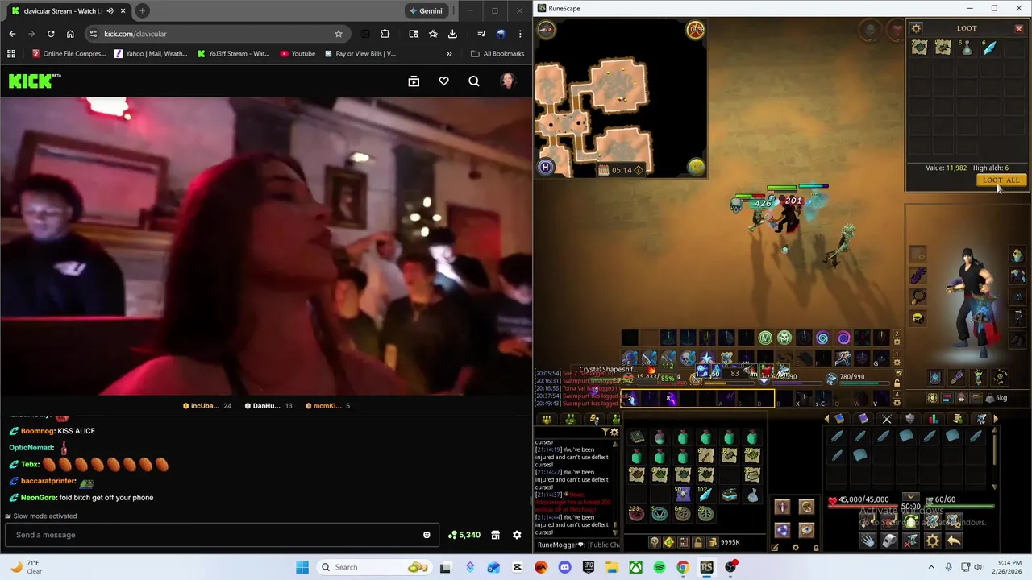1032x580 pixels.
Task: Open the Youtube bookmark
Action: tap(298, 54)
